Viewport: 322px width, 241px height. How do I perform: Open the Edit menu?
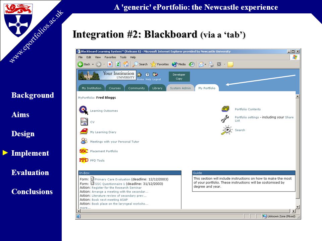(89, 57)
